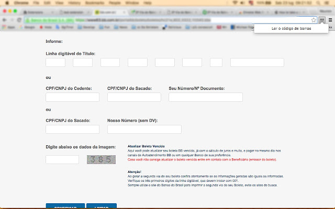Click the red 'Caso você não consiga' notice
The image size is (335, 209).
tap(202, 160)
